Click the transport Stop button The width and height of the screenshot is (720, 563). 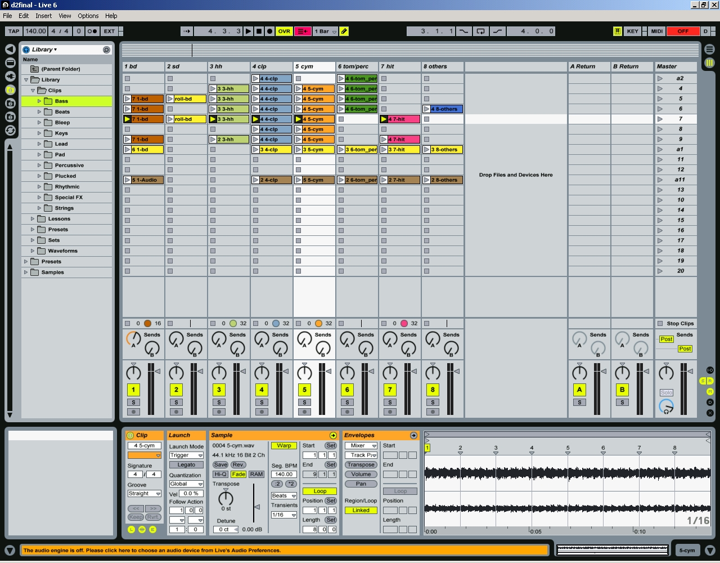click(259, 31)
